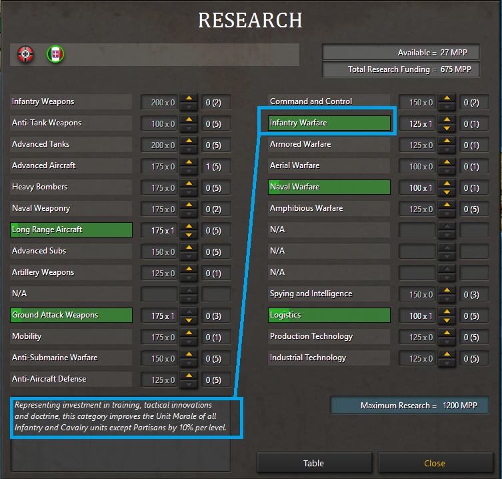The height and width of the screenshot is (479, 502).
Task: Select the Advanced Tanks category
Action: click(71, 144)
